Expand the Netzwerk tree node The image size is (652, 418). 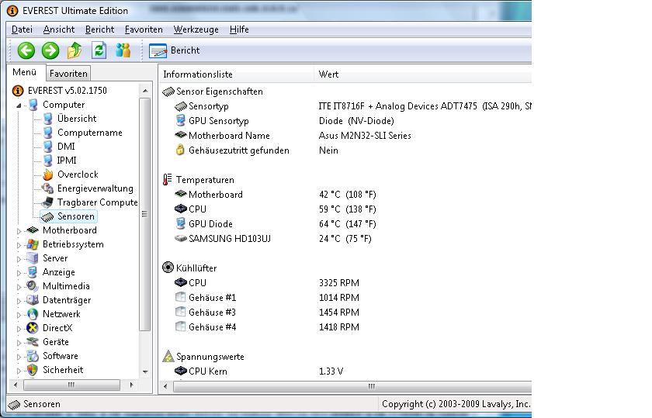tap(19, 315)
